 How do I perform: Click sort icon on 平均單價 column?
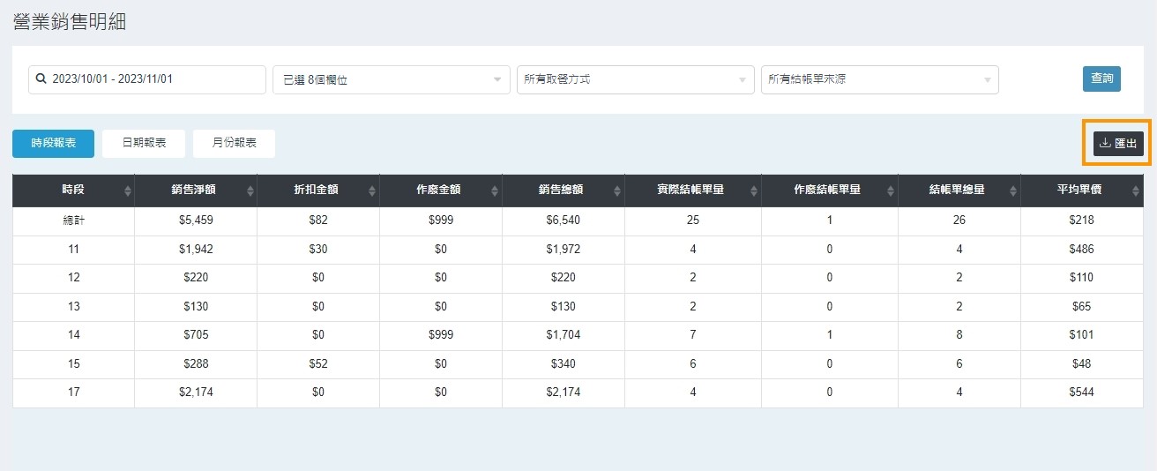(x=1136, y=191)
